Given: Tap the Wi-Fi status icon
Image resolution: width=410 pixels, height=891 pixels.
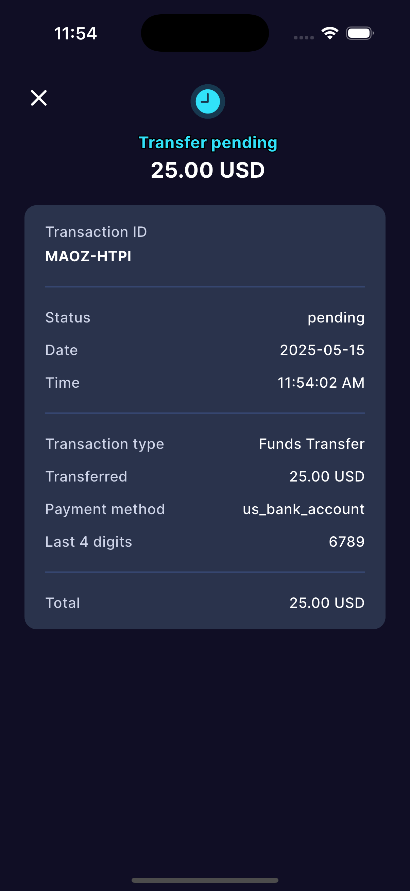Looking at the screenshot, I should point(330,33).
